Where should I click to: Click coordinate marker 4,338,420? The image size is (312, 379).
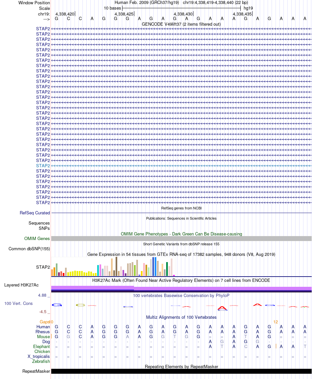[x=65, y=14]
